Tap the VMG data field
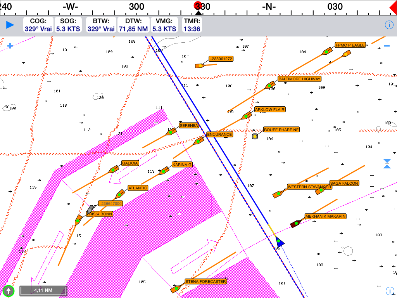397x298 pixels. point(164,25)
